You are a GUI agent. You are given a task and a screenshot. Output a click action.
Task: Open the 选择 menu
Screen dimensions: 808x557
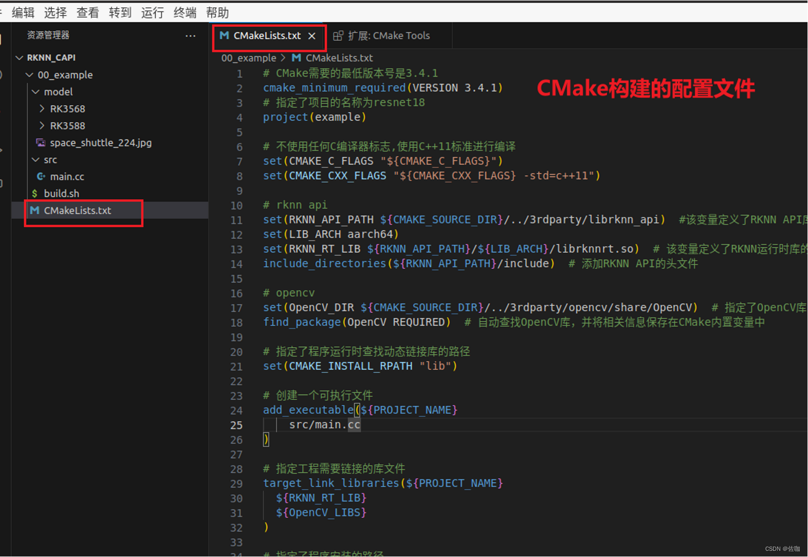tap(56, 12)
